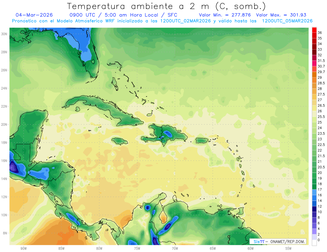Click the '31.5' legend value
Screen dimensions: 327x252
coord(321,61)
